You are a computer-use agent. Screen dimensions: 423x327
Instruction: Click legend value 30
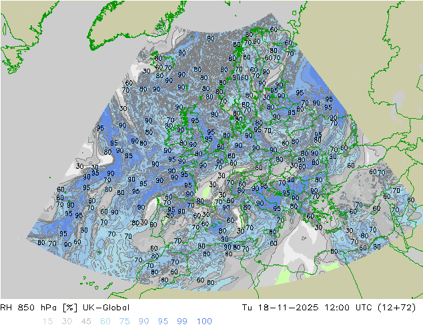click(67, 322)
